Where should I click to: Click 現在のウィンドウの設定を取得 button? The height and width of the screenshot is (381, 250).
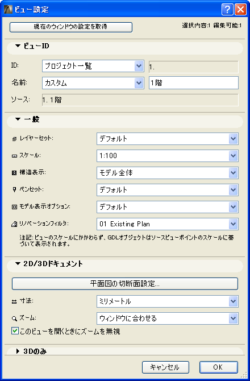point(71,27)
